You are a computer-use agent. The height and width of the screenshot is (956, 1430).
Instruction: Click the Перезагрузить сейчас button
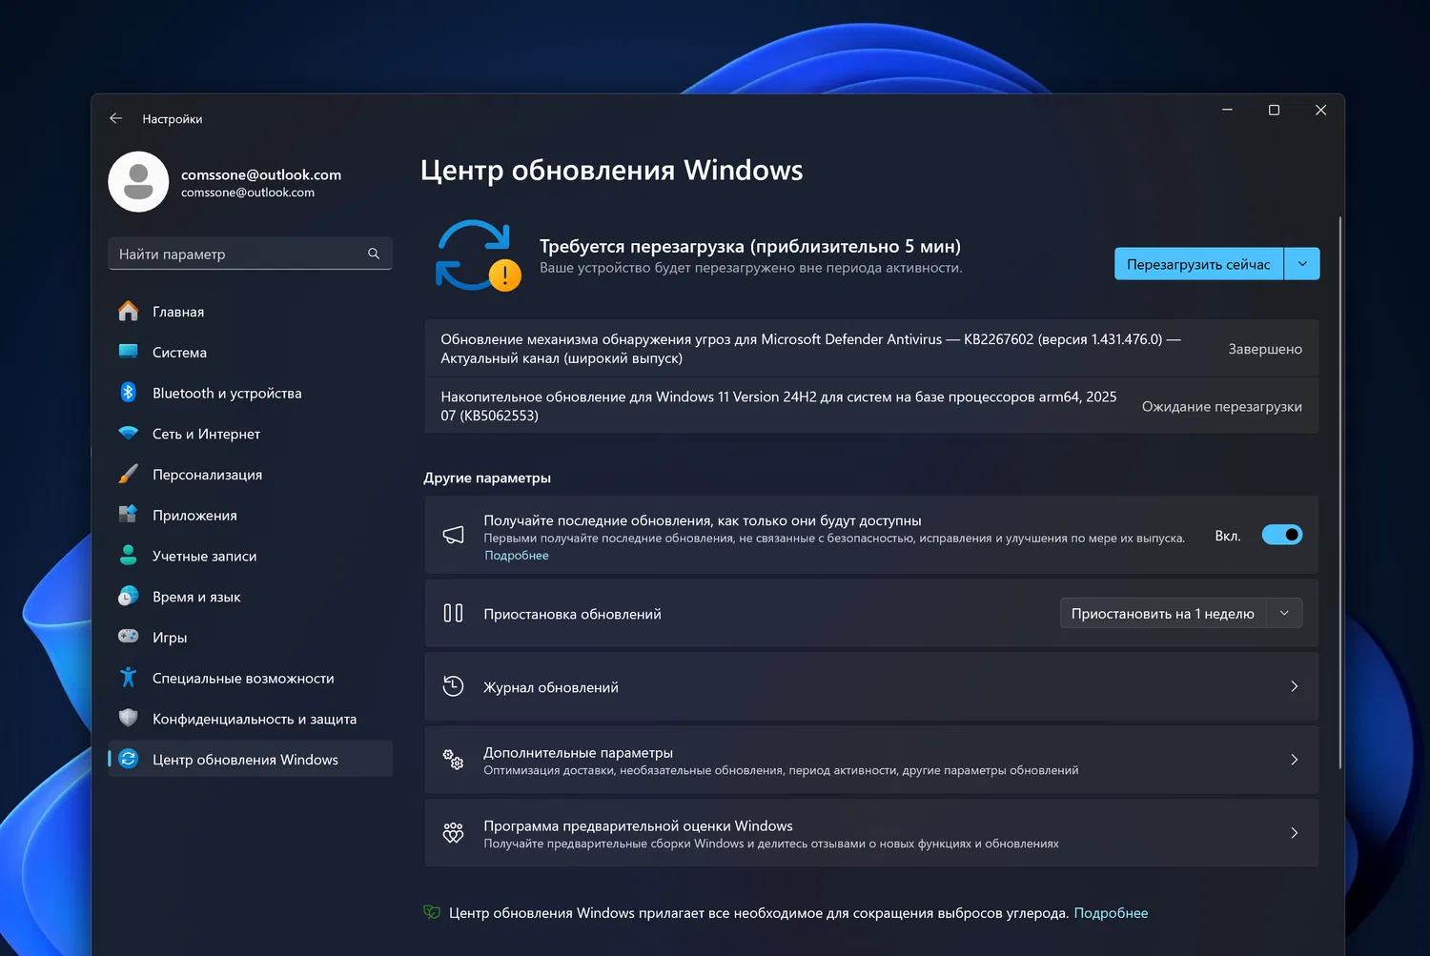coord(1198,264)
